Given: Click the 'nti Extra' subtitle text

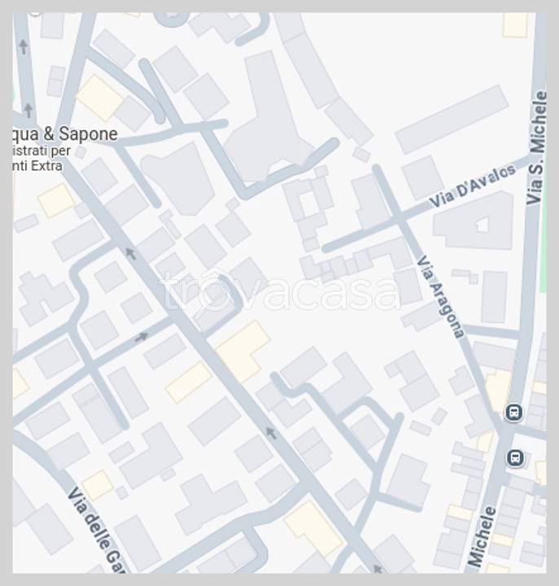Looking at the screenshot, I should (x=37, y=165).
